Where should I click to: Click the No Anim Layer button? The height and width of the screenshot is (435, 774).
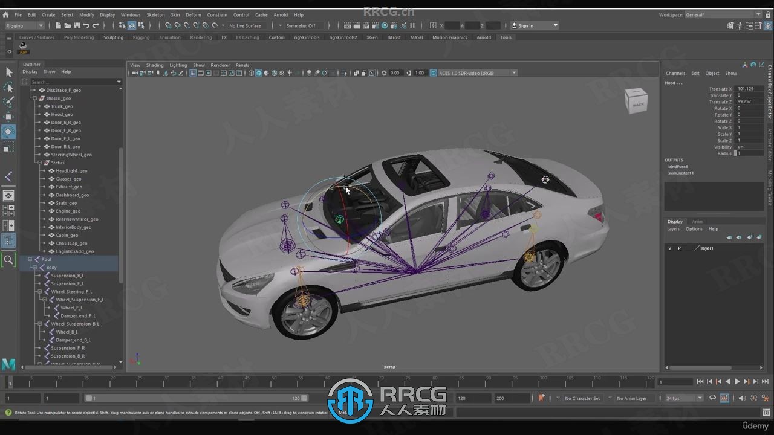point(632,398)
